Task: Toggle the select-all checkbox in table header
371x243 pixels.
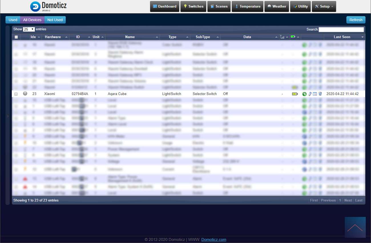Action: point(16,37)
